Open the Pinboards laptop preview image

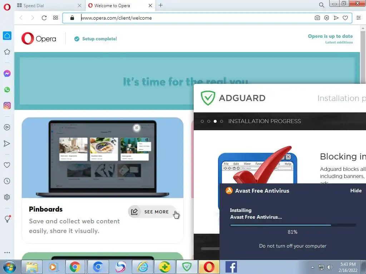103,158
